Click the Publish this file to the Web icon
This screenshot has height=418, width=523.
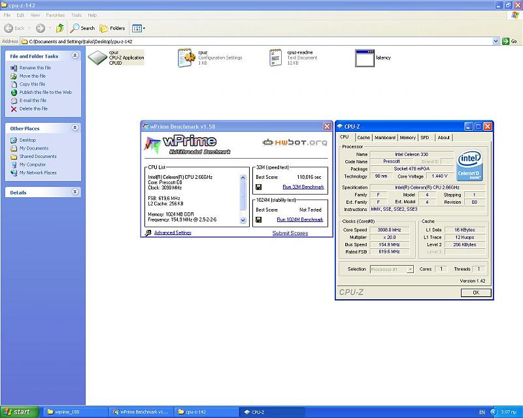[x=14, y=92]
